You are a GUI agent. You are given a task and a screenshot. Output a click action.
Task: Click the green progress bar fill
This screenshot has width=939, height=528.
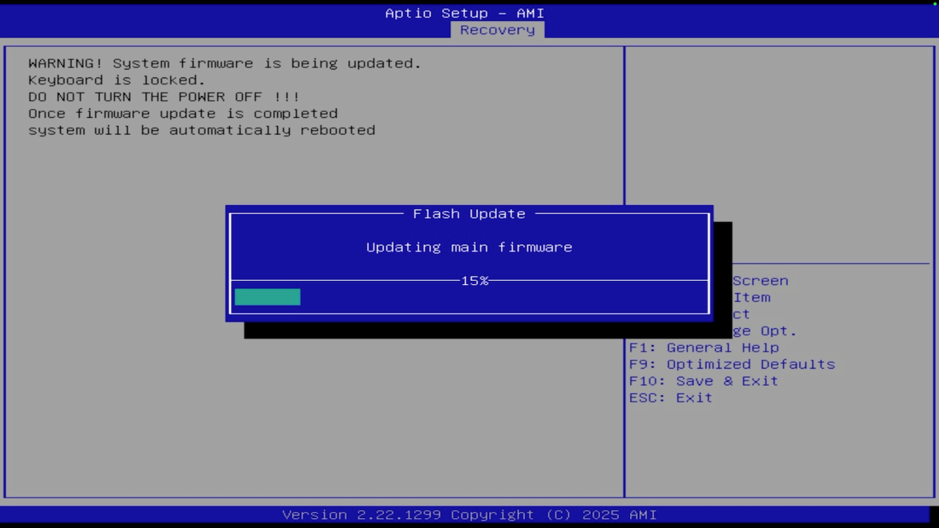pos(267,297)
